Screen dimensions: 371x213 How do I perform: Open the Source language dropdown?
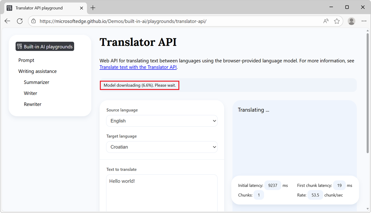161,121
